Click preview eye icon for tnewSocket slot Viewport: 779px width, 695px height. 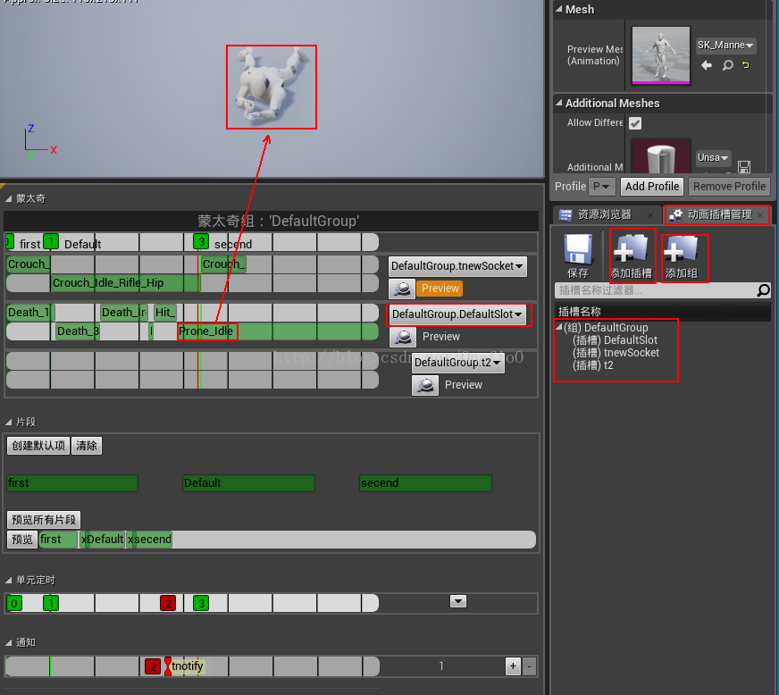coord(402,289)
